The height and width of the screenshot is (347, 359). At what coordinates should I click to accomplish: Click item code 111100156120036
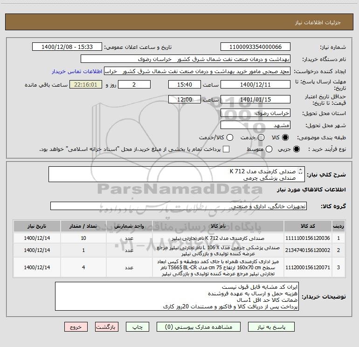point(308,238)
